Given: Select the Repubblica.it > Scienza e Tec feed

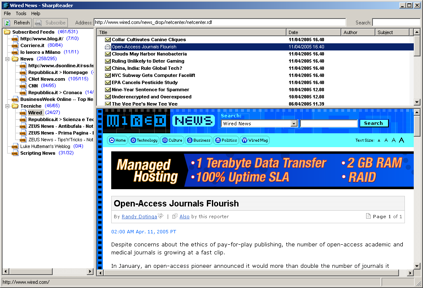Looking at the screenshot, I should click(x=61, y=119).
